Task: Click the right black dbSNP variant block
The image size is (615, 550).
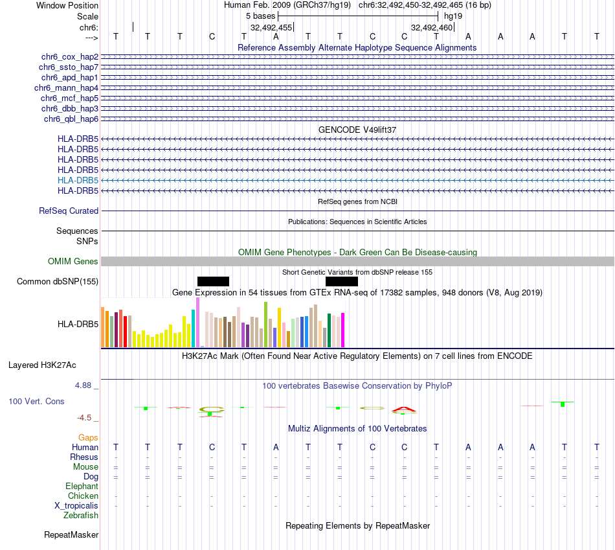Action: pyautogui.click(x=342, y=281)
